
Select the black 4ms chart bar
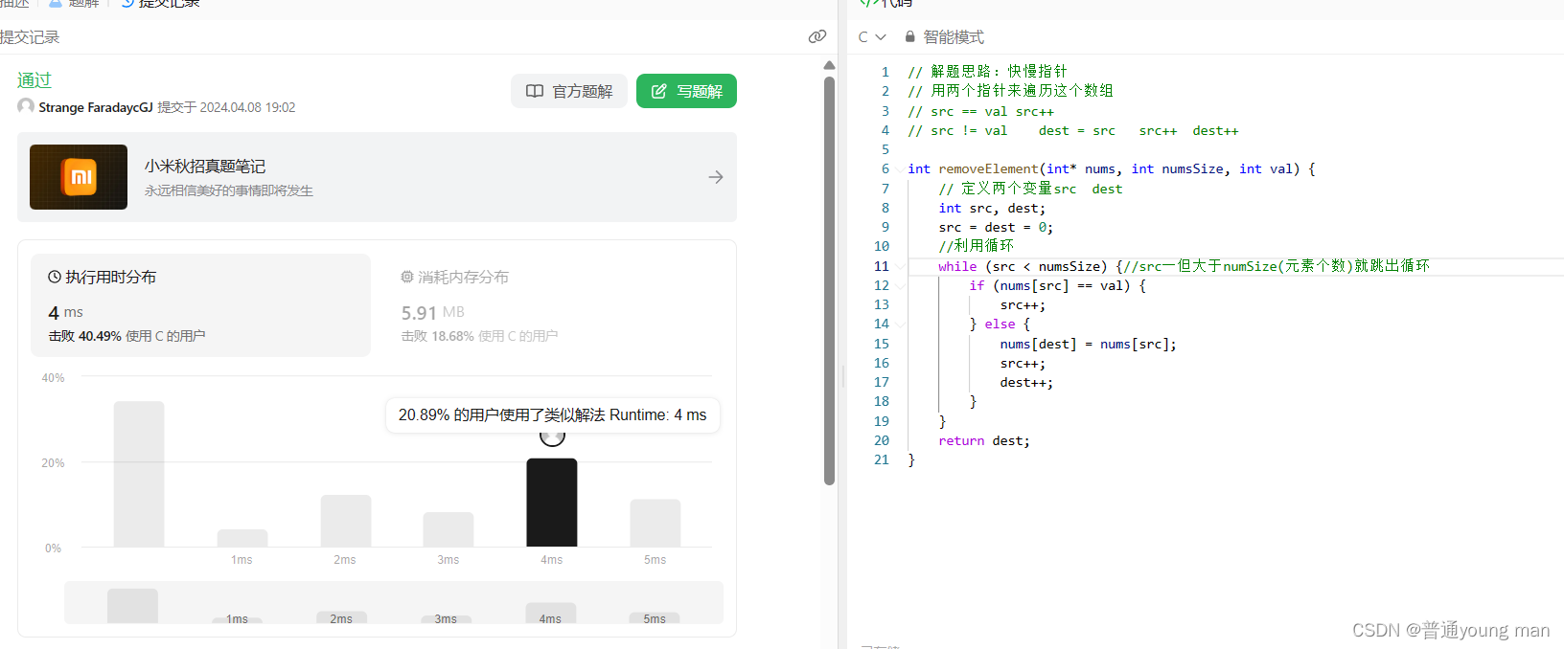point(552,503)
